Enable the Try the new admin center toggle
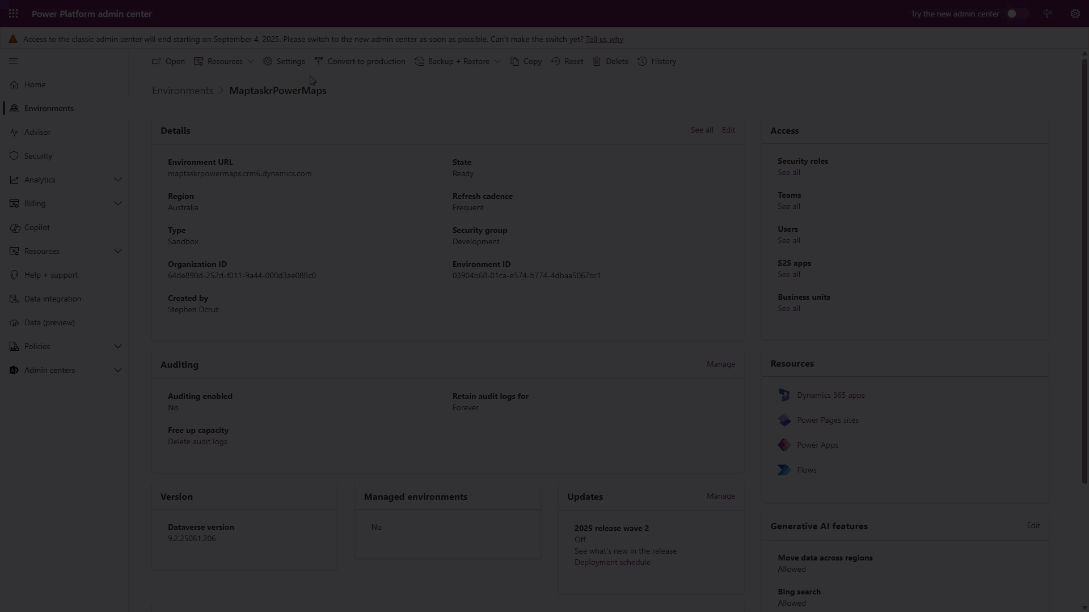 tap(1017, 14)
